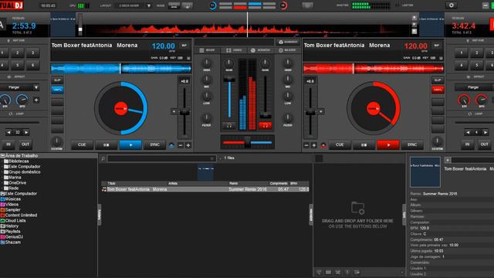The width and height of the screenshot is (494, 278).
Task: Click SYNC on the right deck
Action: (412, 145)
